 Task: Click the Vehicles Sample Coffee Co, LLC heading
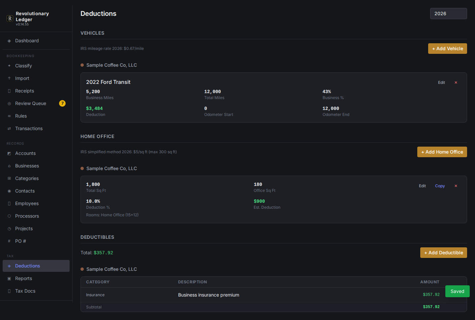(111, 65)
